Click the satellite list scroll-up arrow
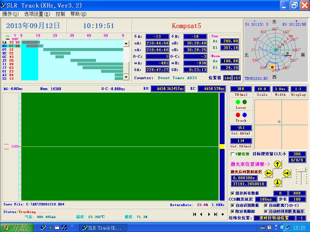Screen dimensions: 310x232 tap(126, 43)
